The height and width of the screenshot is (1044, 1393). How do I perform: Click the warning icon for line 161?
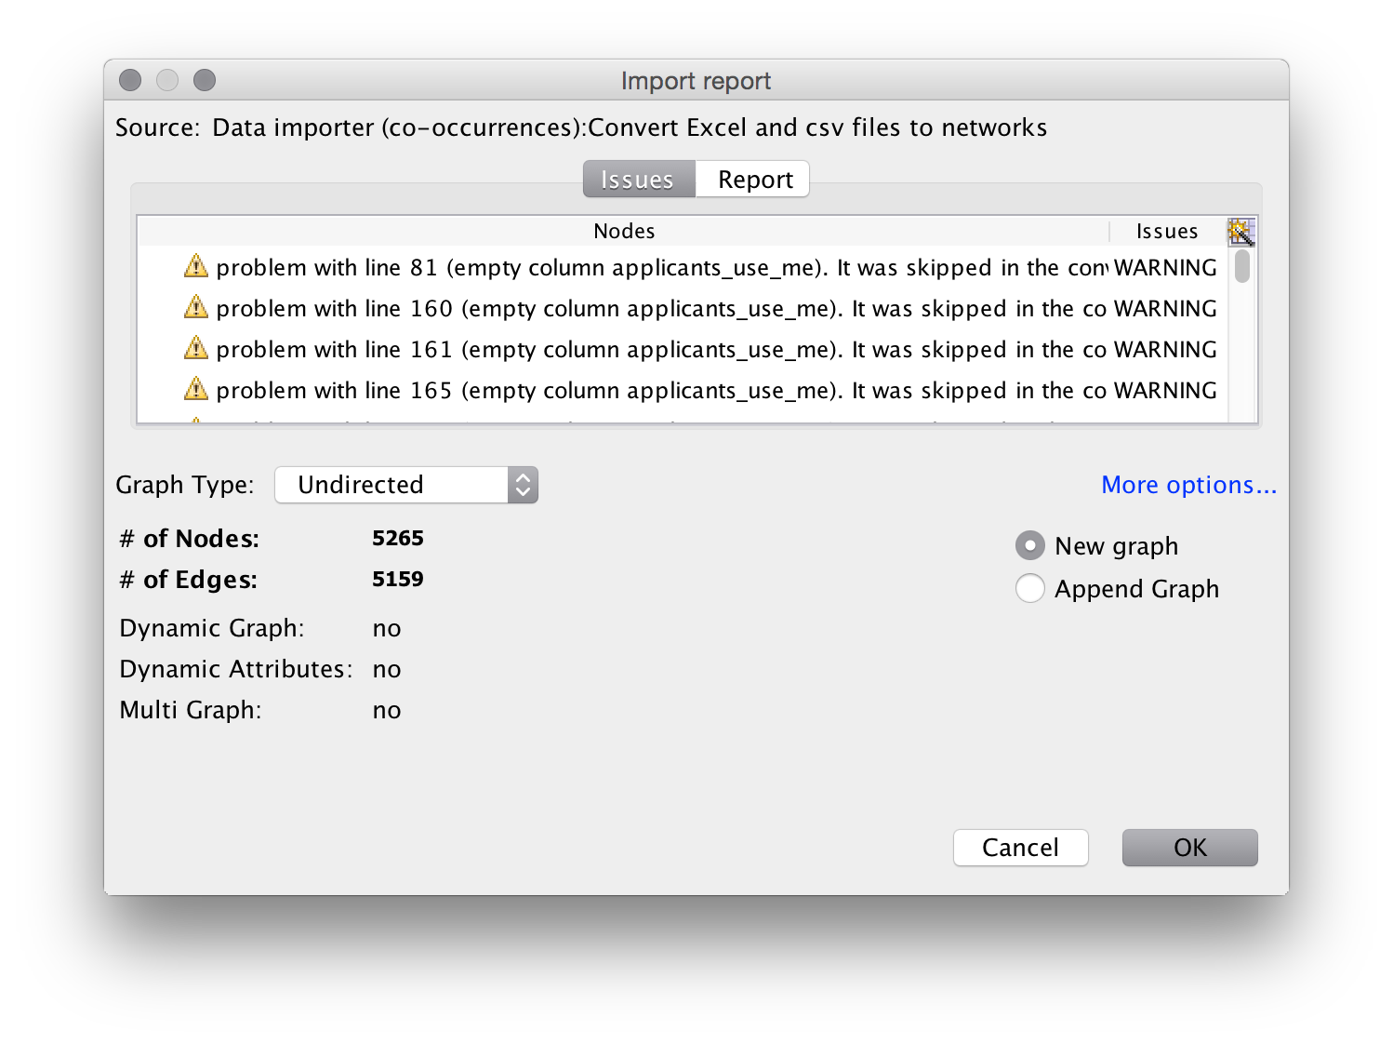195,349
